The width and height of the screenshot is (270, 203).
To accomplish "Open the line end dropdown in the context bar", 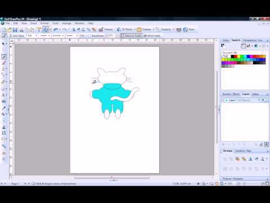I will pos(77,36).
